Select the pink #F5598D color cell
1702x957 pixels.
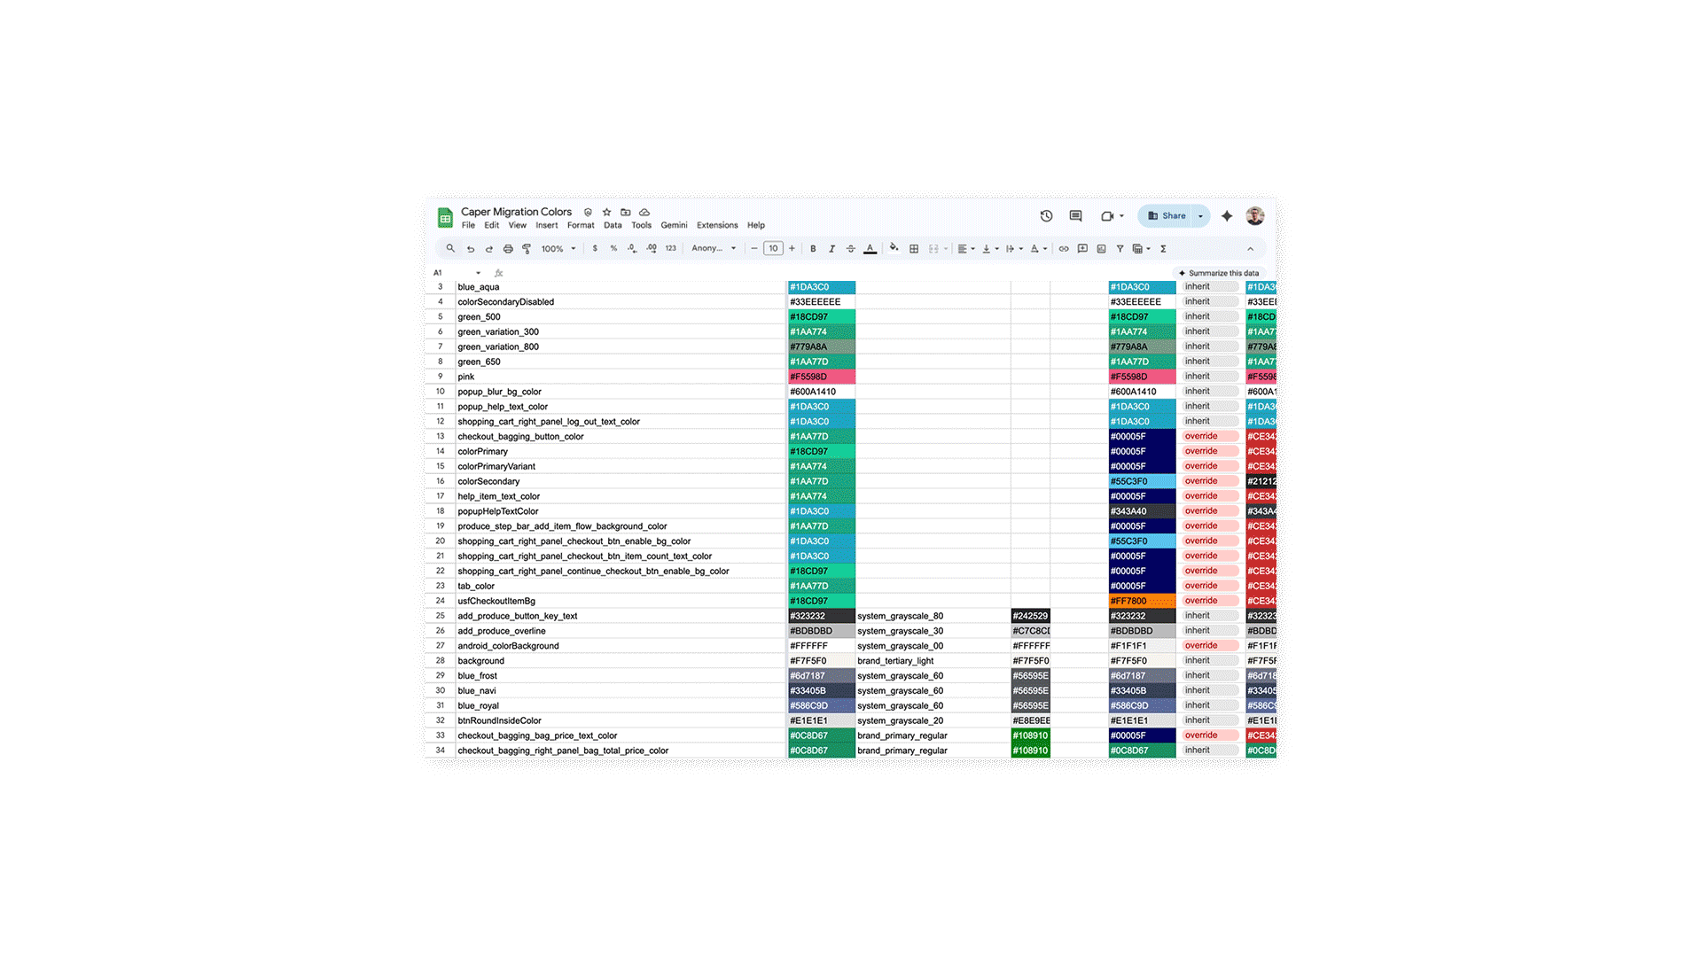821,377
